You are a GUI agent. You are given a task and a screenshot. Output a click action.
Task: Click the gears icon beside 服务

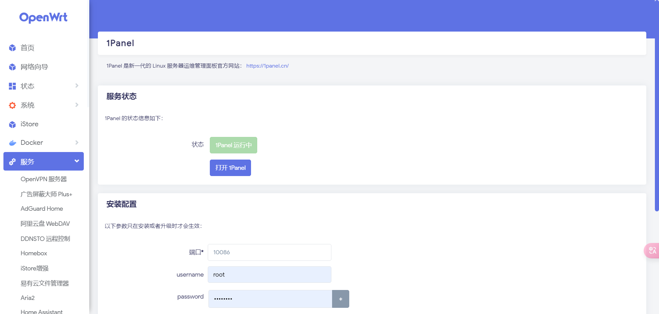coord(12,162)
